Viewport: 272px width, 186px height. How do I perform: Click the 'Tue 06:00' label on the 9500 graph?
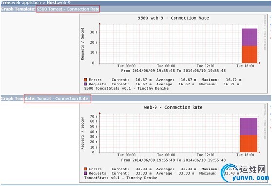click(166, 66)
